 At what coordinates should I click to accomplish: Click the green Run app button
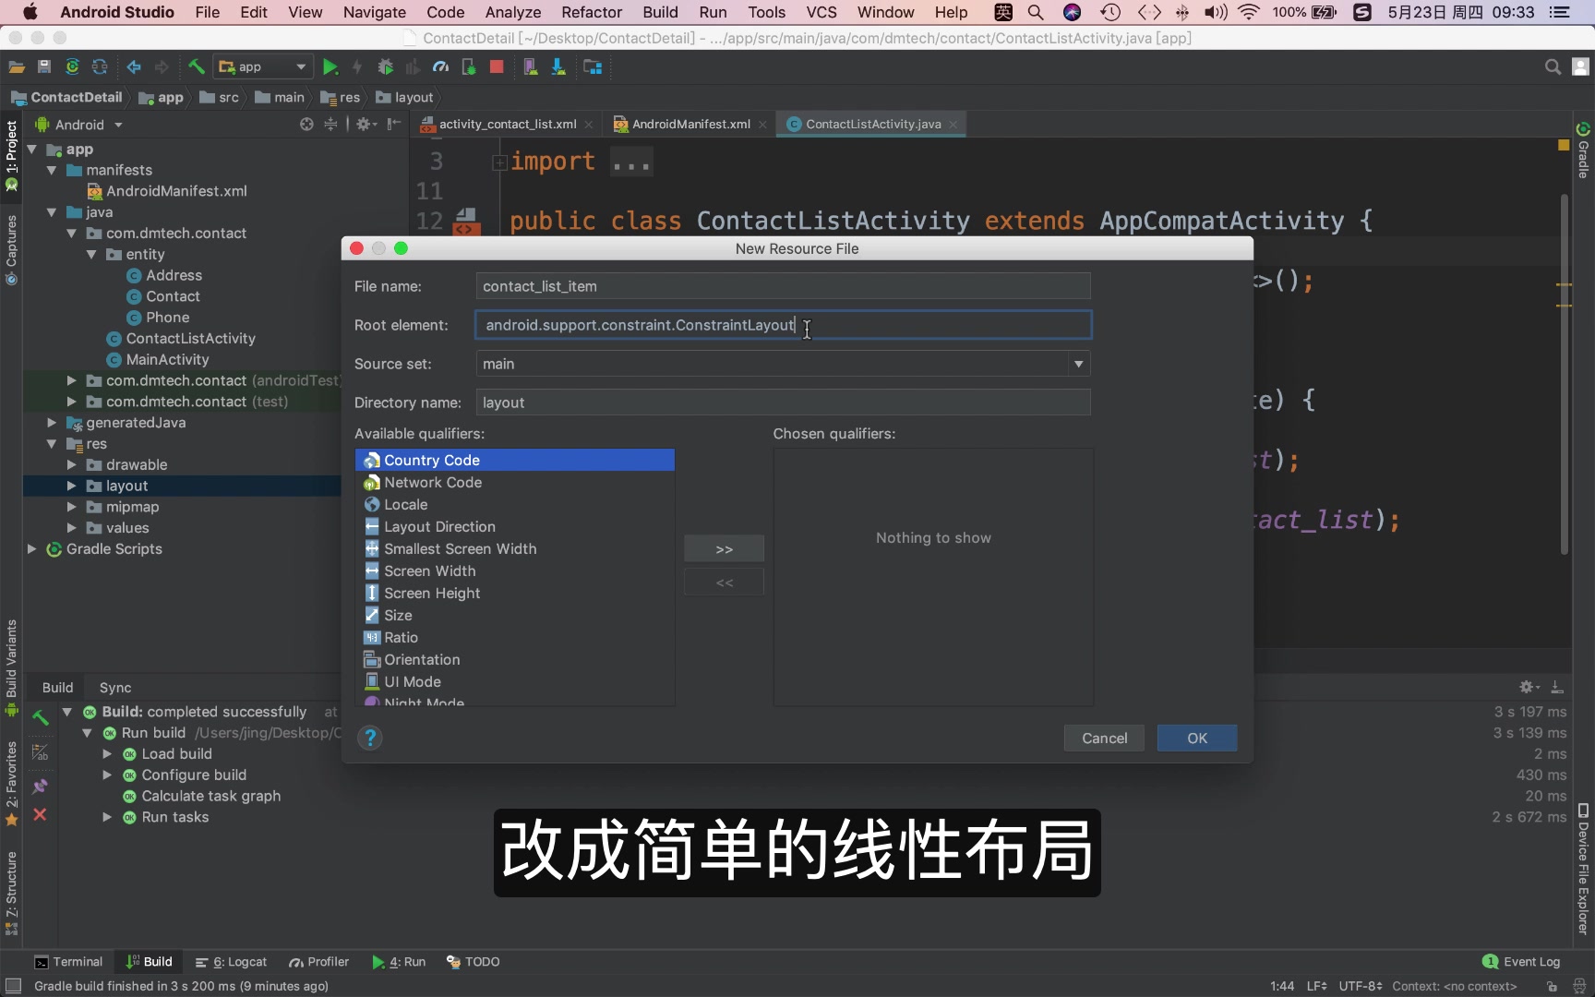pos(330,66)
